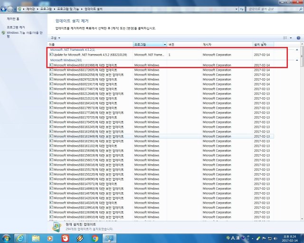Click the 제어판 breadcrumb segment
This screenshot has width=304, height=243.
point(30,9)
